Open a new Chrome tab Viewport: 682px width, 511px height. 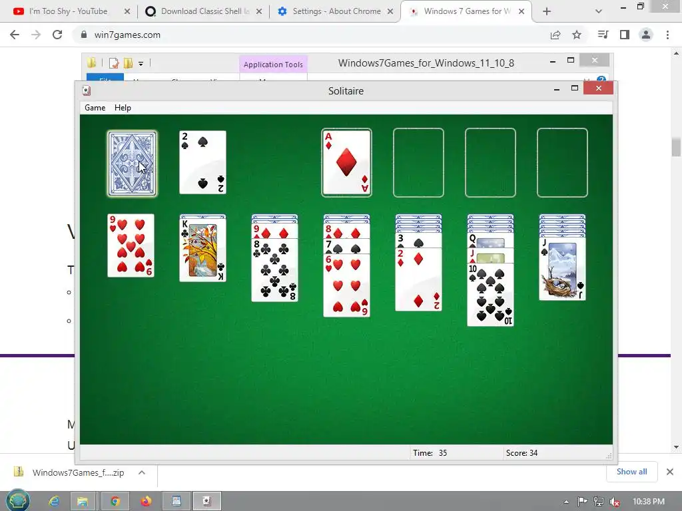pyautogui.click(x=547, y=11)
